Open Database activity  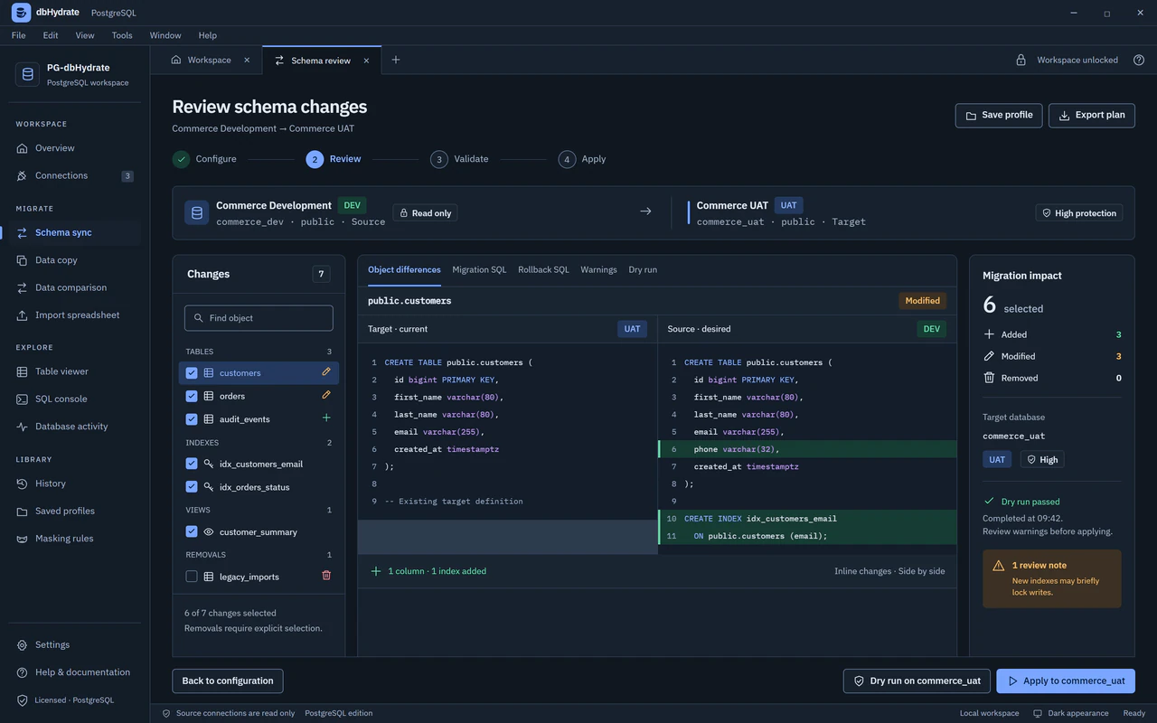pyautogui.click(x=75, y=427)
